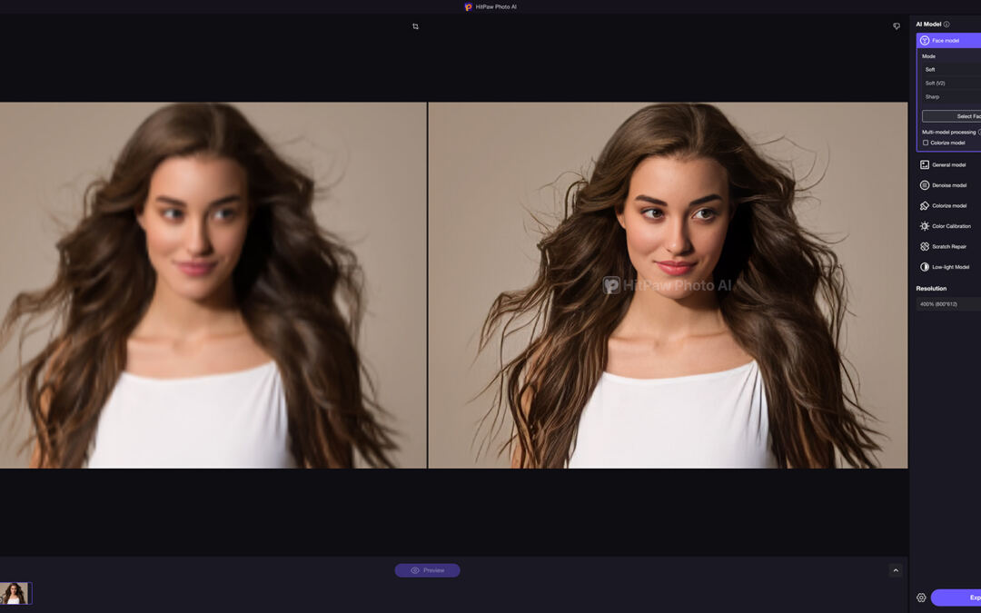Choose the Colorize model in the model list
This screenshot has width=981, height=613.
pyautogui.click(x=948, y=206)
